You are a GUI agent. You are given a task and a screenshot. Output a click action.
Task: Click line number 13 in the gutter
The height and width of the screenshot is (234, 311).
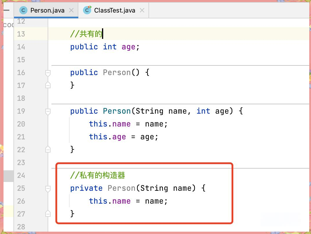pos(21,34)
